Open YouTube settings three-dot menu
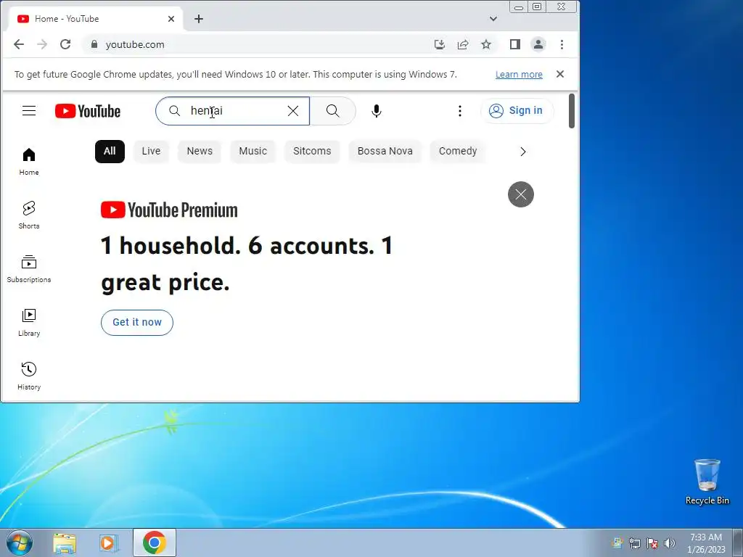743x557 pixels. [x=459, y=111]
